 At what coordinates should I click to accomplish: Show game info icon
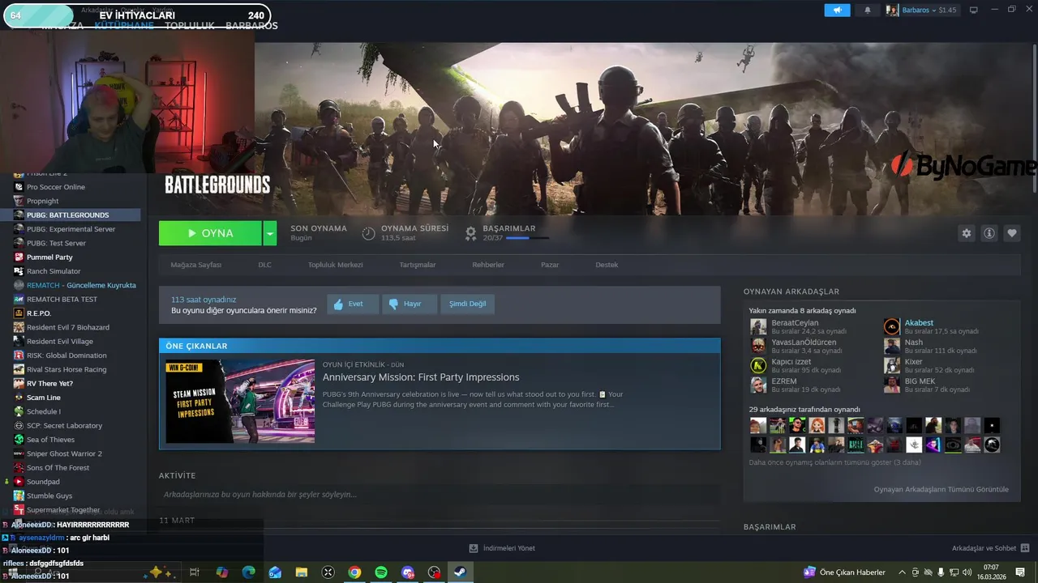point(989,233)
